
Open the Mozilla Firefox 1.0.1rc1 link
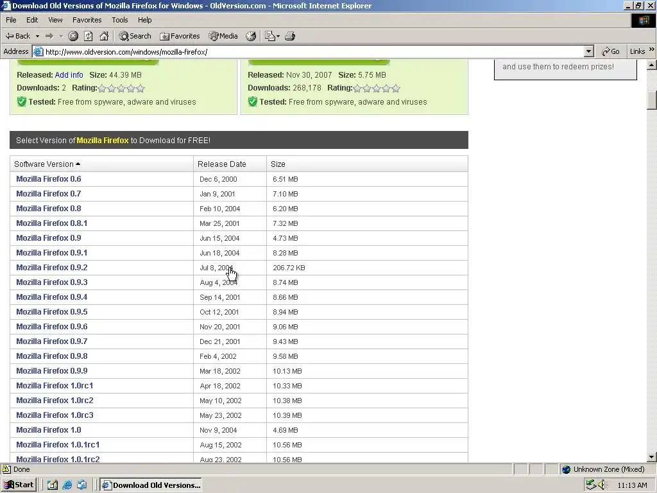pyautogui.click(x=58, y=444)
